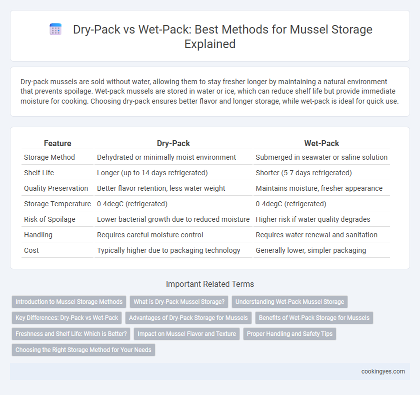Open 'Choosing the Right Storage Method' tag
Screen dimensions: 420x395
(x=83, y=350)
